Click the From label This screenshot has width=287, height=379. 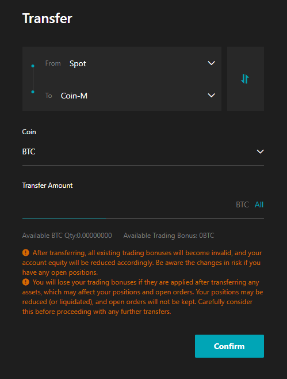pos(53,63)
